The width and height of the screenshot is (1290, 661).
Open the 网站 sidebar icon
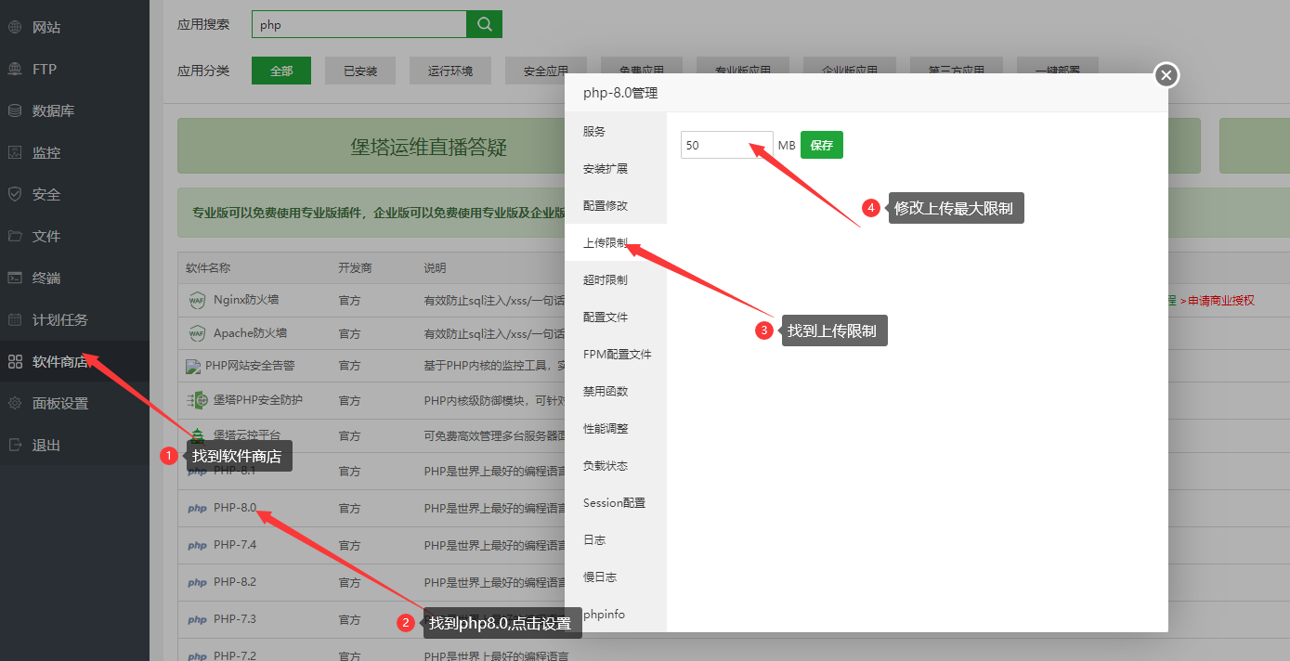click(15, 27)
